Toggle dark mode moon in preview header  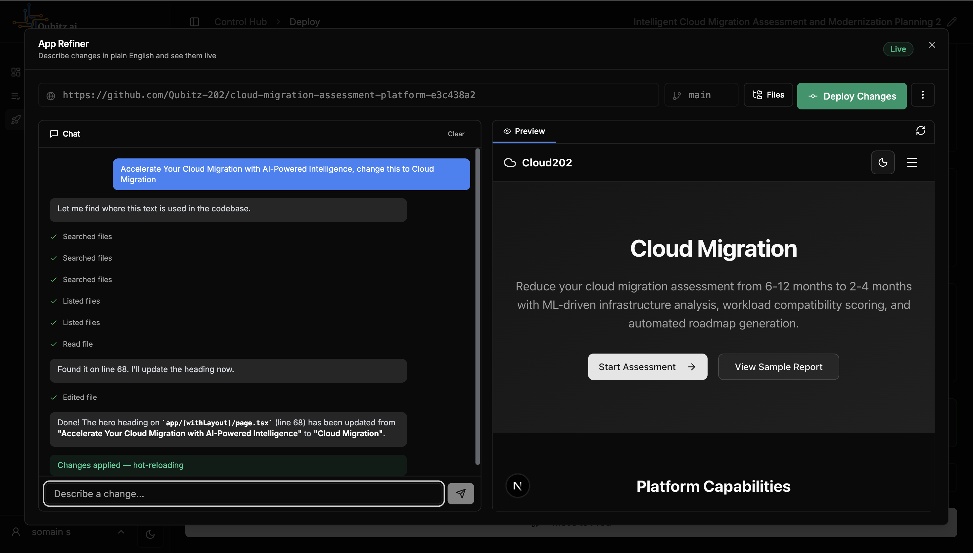pos(883,162)
